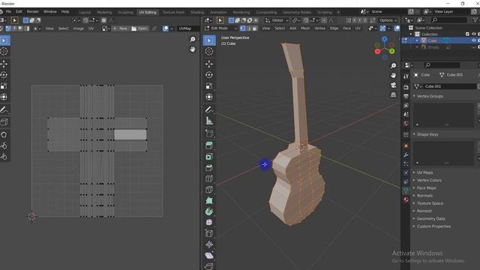480x270 pixels.
Task: Enable face select mode in 3D viewport
Action: pyautogui.click(x=254, y=28)
